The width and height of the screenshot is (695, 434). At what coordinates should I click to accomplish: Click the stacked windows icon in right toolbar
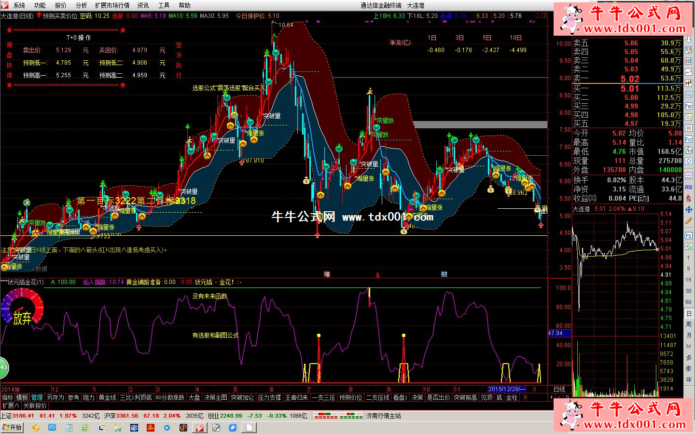click(689, 94)
